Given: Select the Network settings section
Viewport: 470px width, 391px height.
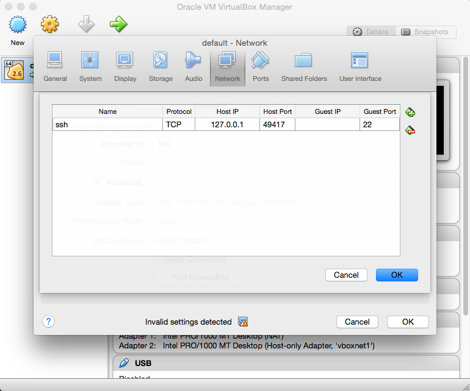Looking at the screenshot, I should coord(228,68).
